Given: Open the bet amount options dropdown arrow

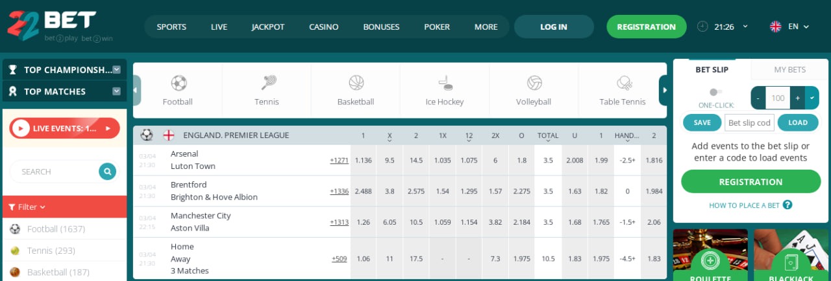Looking at the screenshot, I should pyautogui.click(x=812, y=98).
